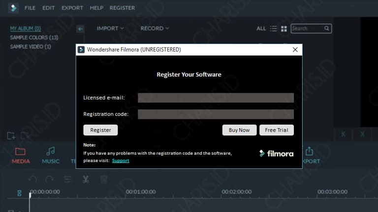The height and width of the screenshot is (212, 378).
Task: Click the 00:02:00:00 timeline mark
Action: [236, 192]
